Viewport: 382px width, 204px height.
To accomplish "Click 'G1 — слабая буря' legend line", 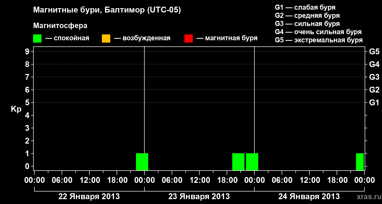I will (x=305, y=7).
